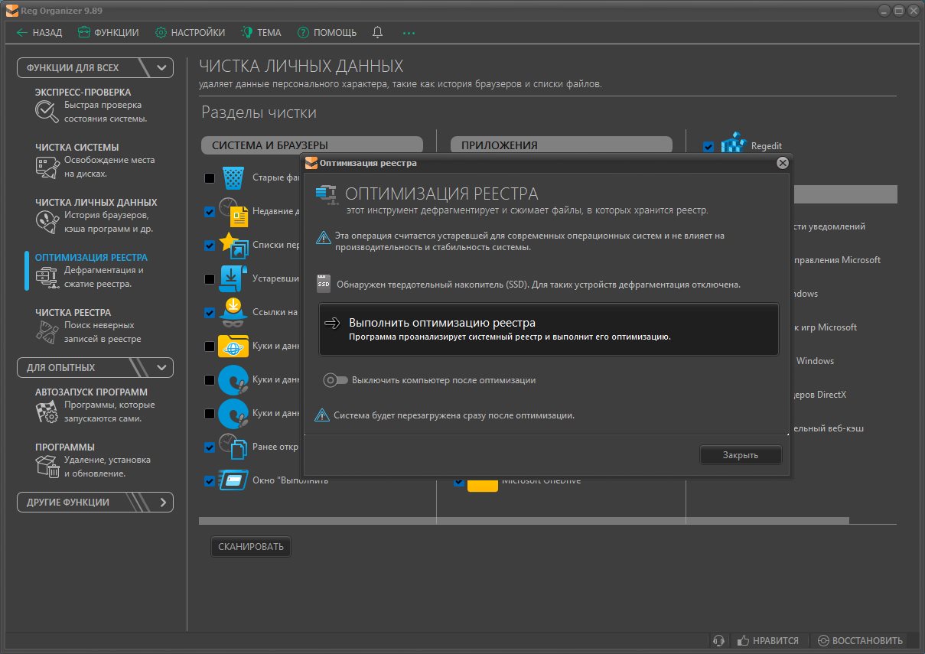Toggle shutdown computer after optimization switch

(335, 380)
